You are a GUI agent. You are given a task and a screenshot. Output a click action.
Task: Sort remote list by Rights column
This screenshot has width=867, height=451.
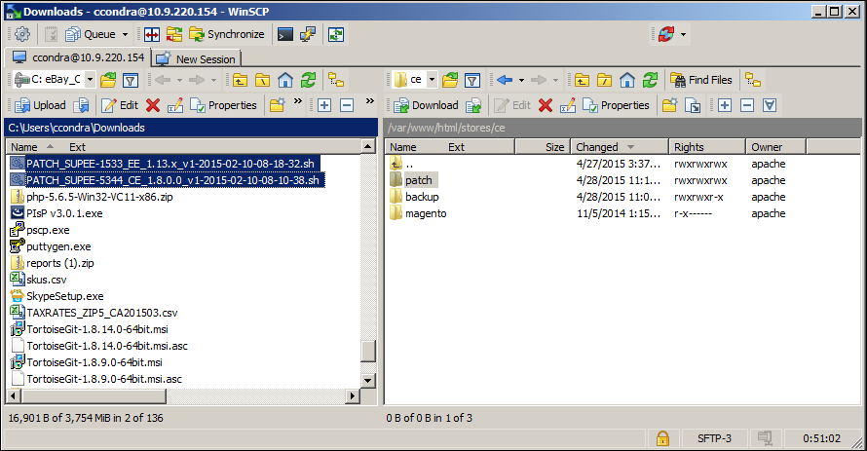coord(707,147)
